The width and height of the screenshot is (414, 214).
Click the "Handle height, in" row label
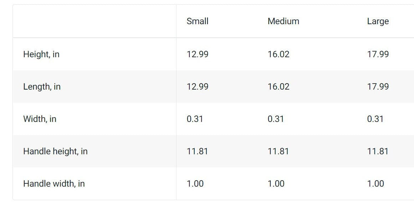(x=55, y=151)
